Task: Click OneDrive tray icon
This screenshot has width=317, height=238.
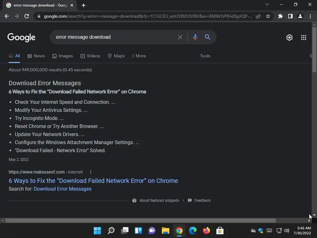Action: (x=253, y=231)
